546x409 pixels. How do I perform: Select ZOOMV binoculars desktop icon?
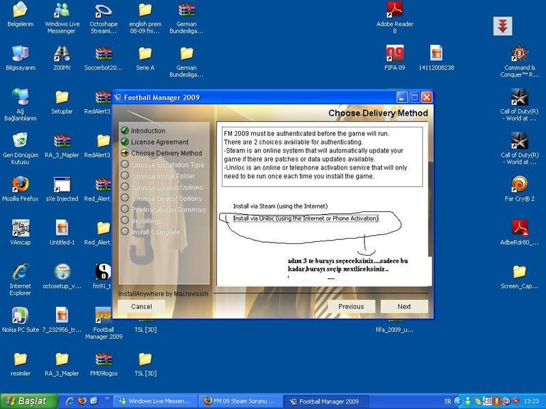62,59
